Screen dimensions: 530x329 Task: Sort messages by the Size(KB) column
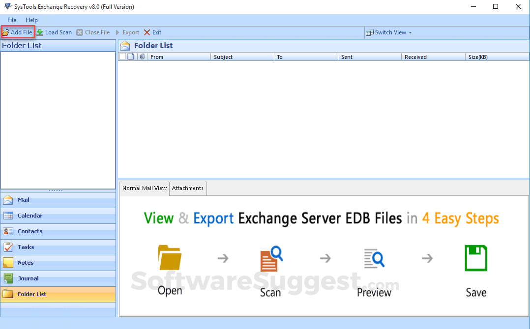tap(497, 56)
